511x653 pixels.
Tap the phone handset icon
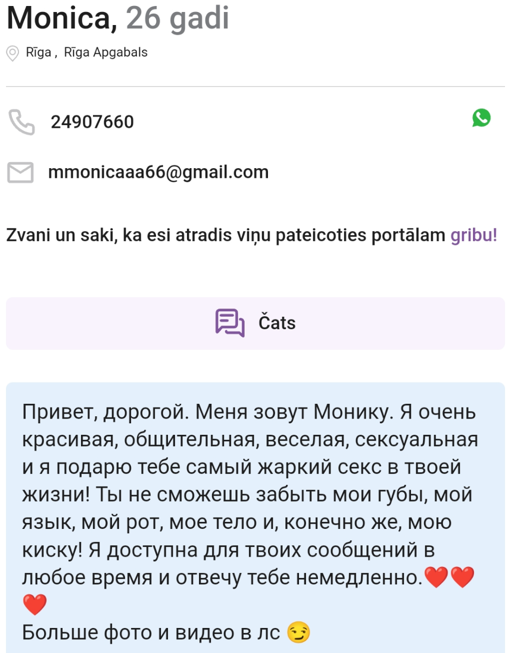pos(21,122)
